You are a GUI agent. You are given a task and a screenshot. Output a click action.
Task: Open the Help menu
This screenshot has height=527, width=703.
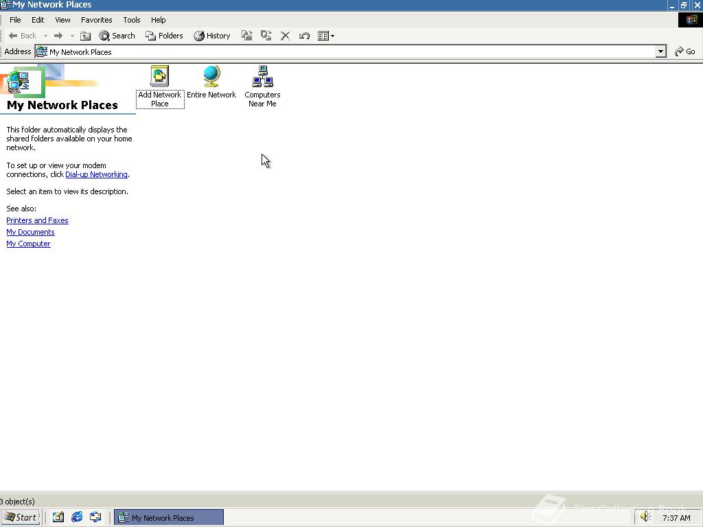coord(159,20)
